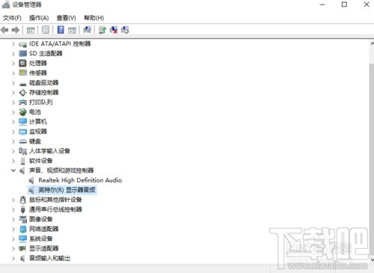Minimize the 设备管理器 window
This screenshot has width=374, height=273.
pyautogui.click(x=322, y=4)
